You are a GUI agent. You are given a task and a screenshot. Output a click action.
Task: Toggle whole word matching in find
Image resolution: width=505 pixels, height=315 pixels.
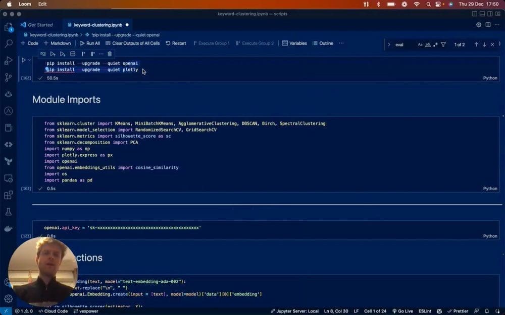tap(428, 44)
